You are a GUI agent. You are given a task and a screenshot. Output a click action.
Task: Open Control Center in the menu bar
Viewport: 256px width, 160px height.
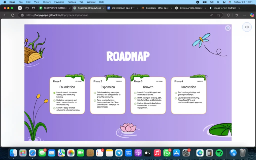point(224,2)
